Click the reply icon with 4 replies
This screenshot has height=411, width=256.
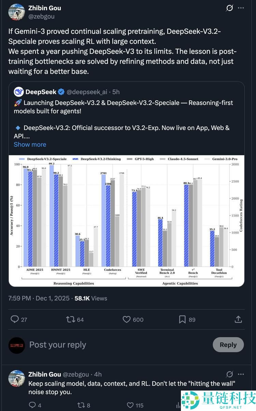pyautogui.click(x=32, y=405)
